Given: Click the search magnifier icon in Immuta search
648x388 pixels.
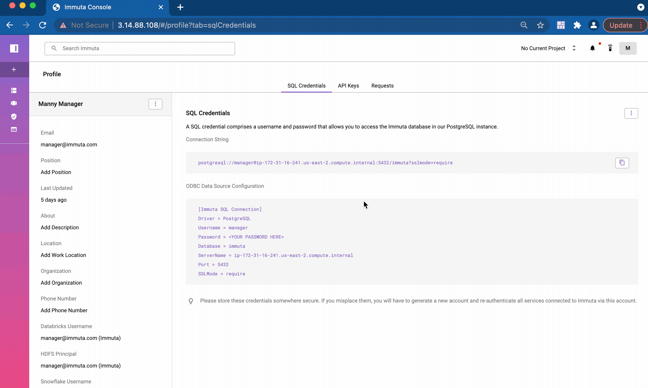Looking at the screenshot, I should [54, 48].
